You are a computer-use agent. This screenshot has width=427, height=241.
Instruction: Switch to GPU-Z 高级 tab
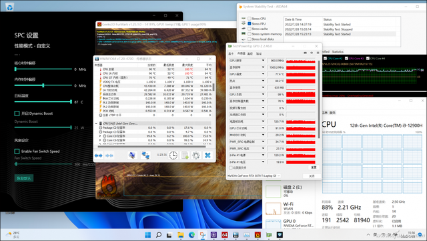[x=250, y=53]
